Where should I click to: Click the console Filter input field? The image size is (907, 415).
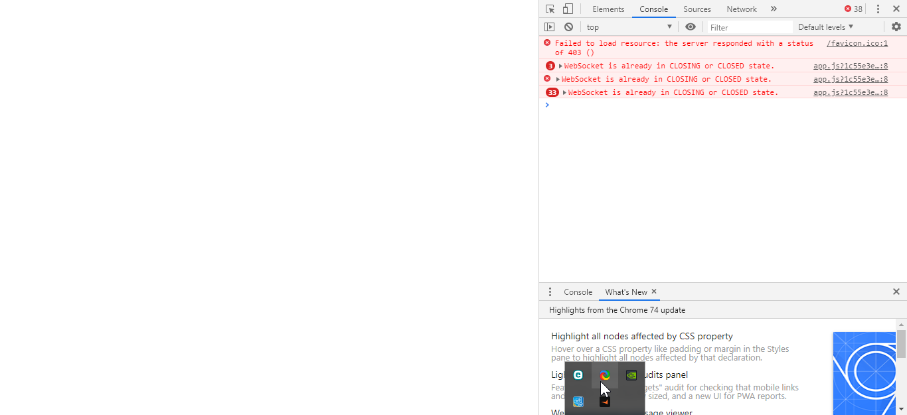point(749,27)
